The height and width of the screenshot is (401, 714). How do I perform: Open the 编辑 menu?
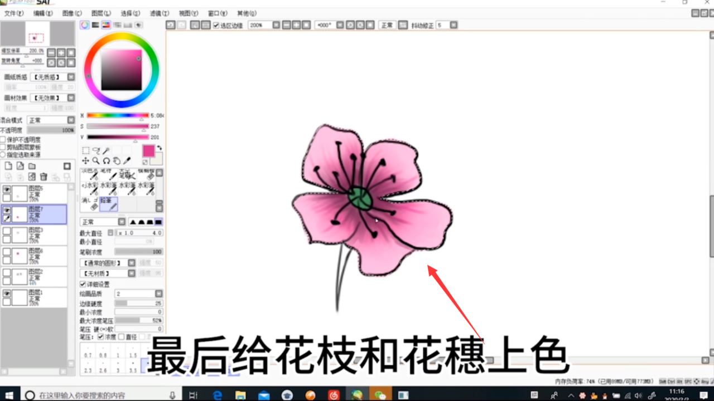pos(43,13)
